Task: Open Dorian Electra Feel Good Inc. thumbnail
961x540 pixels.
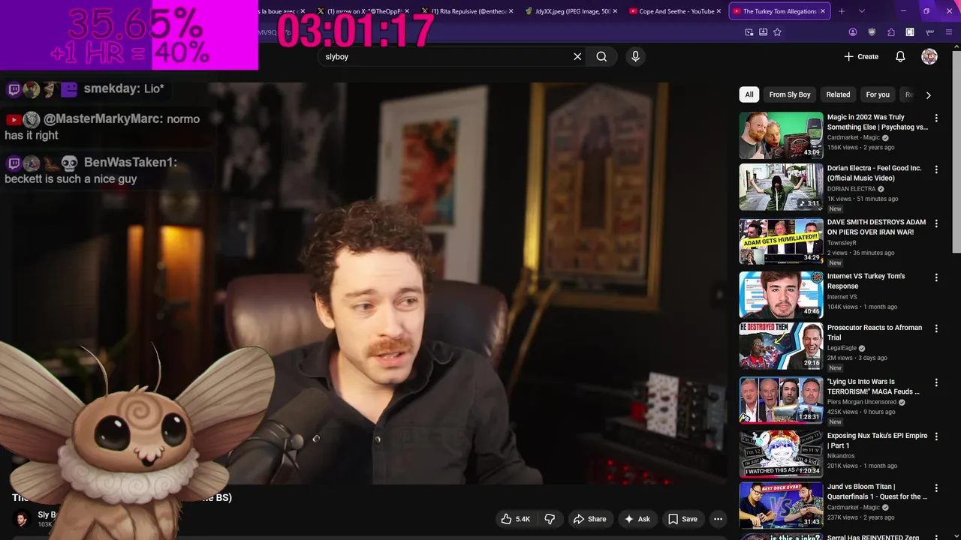Action: [781, 187]
